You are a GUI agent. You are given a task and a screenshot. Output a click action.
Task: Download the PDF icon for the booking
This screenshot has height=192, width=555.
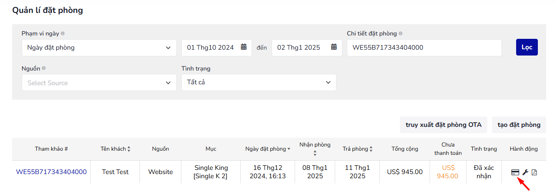tap(534, 172)
